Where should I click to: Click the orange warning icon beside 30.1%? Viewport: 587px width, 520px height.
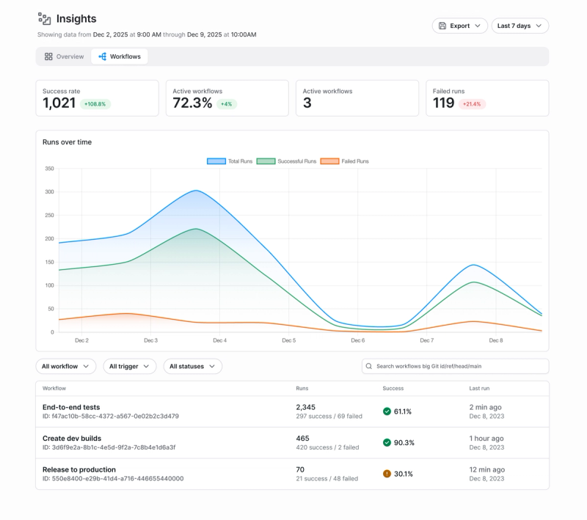click(x=387, y=473)
